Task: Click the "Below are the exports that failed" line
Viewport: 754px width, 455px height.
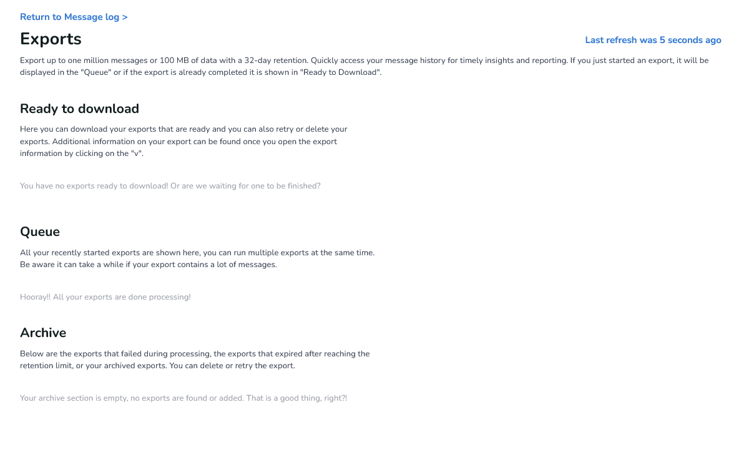Action: (x=195, y=354)
